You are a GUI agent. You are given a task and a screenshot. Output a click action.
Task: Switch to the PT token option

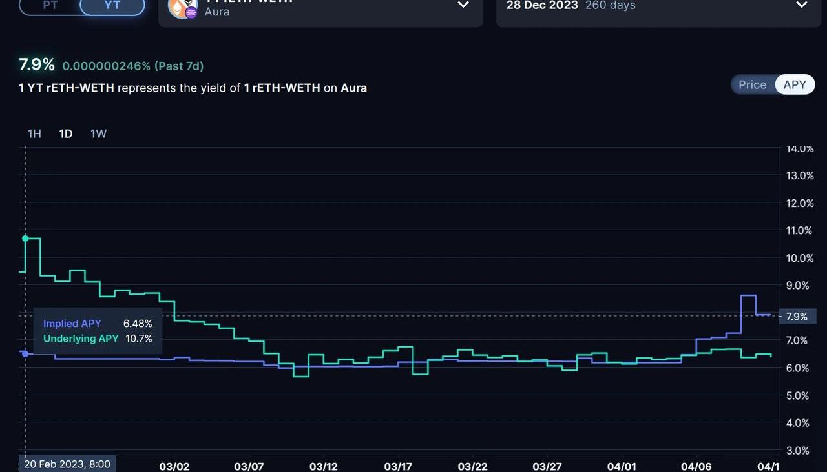pyautogui.click(x=50, y=5)
